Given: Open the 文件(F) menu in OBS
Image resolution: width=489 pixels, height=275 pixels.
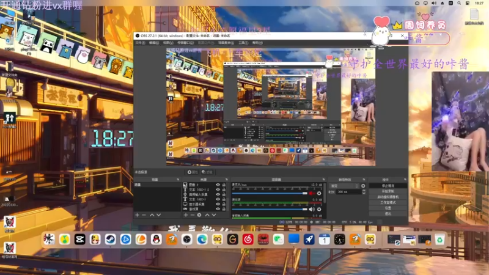Looking at the screenshot, I should click(140, 43).
